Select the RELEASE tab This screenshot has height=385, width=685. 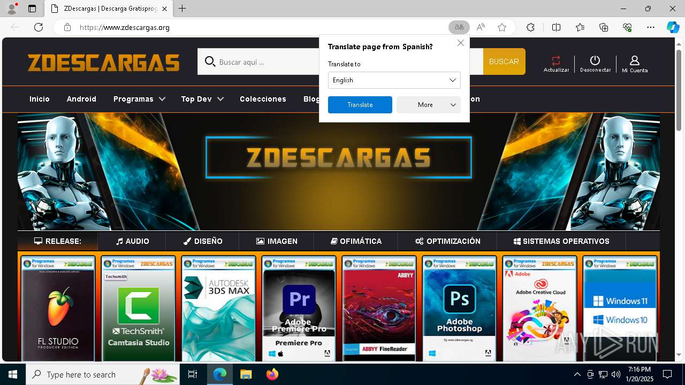click(x=58, y=241)
